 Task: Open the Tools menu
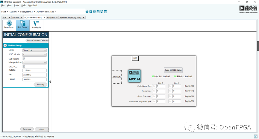pos(16,5)
